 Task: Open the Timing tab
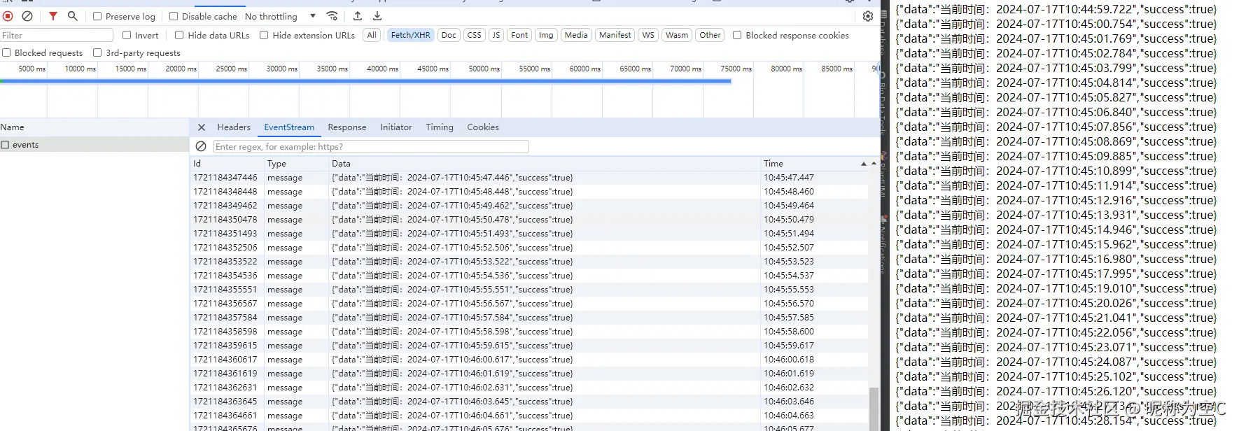click(x=440, y=127)
